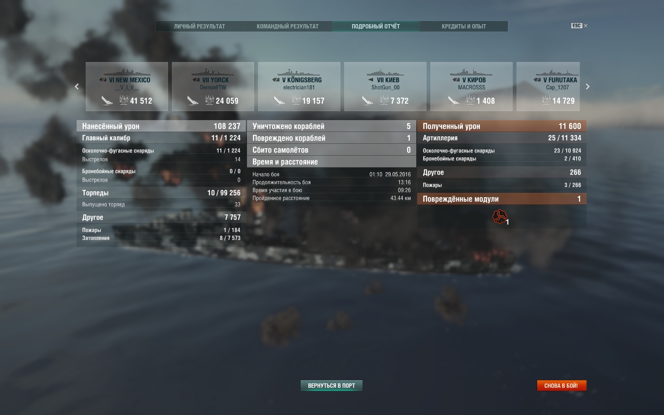Click the Повреждённые модули header

pyautogui.click(x=502, y=199)
